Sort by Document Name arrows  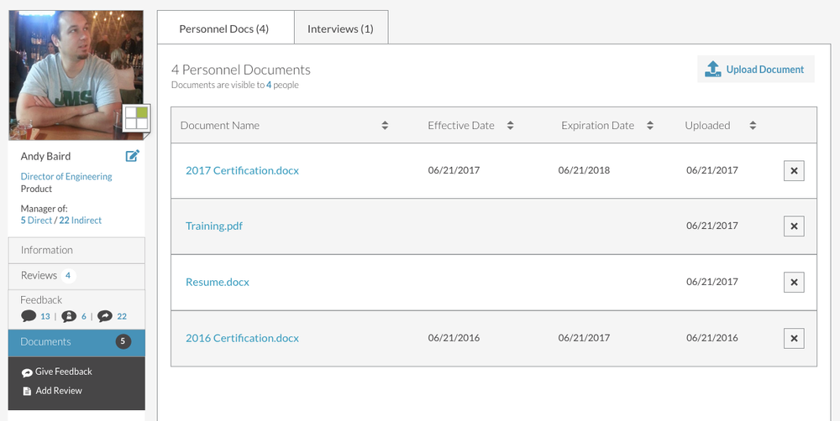pos(385,125)
